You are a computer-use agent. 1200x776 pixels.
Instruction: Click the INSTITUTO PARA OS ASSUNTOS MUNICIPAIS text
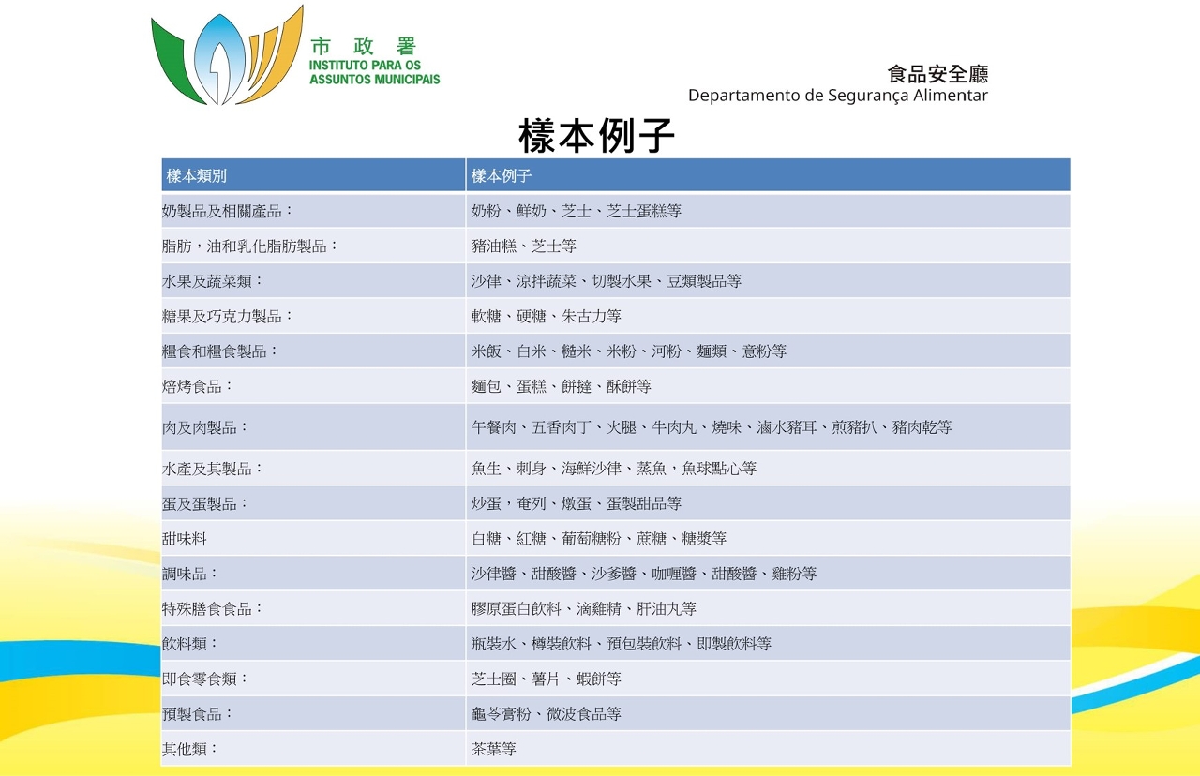(x=374, y=73)
